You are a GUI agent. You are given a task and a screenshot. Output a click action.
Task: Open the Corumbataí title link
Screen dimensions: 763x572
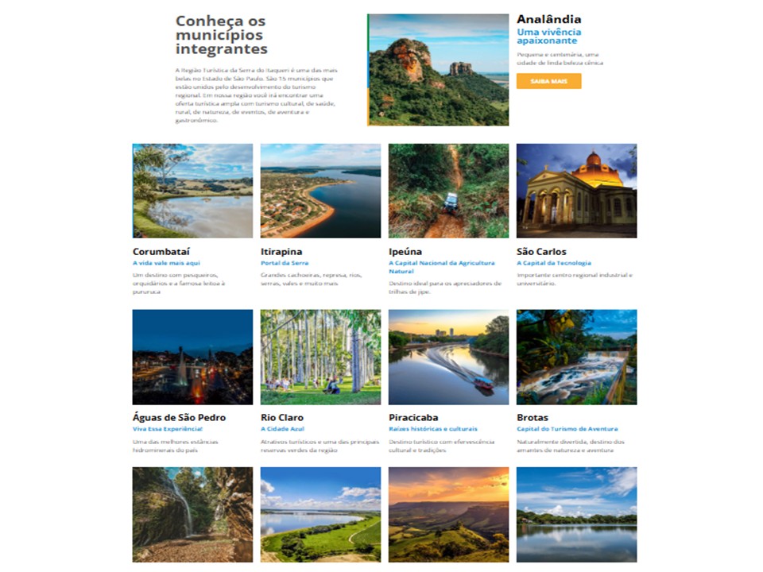pos(161,252)
